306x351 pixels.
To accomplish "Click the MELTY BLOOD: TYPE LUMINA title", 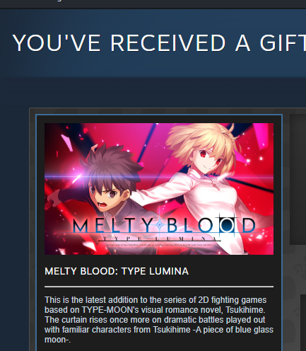I will (x=117, y=271).
